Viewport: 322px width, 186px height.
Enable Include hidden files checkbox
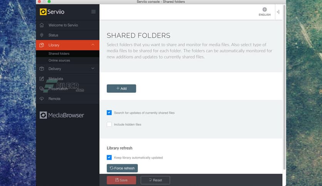(109, 125)
